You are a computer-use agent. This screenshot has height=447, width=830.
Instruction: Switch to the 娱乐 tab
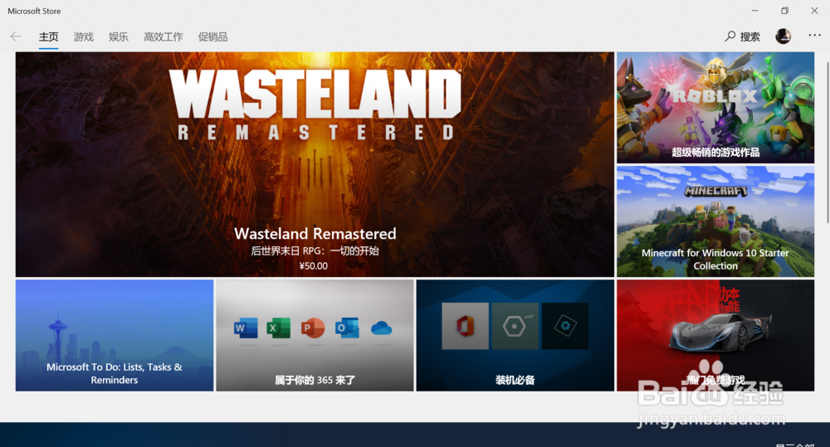(x=118, y=37)
